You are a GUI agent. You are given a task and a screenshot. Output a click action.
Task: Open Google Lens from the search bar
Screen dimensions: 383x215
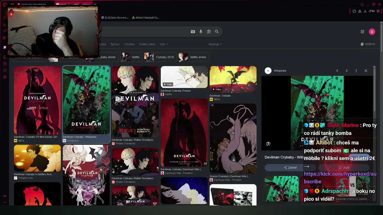tap(209, 32)
